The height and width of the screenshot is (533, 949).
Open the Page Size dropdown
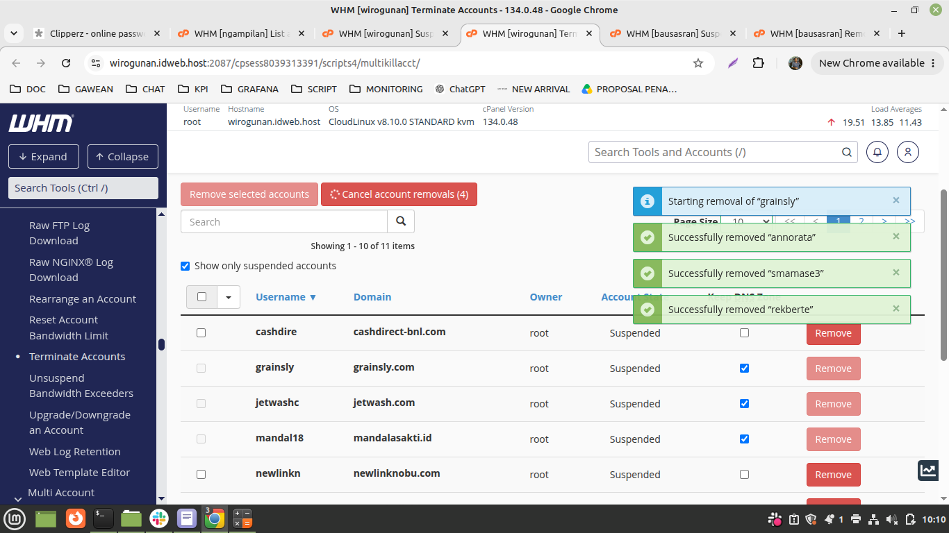coord(747,221)
